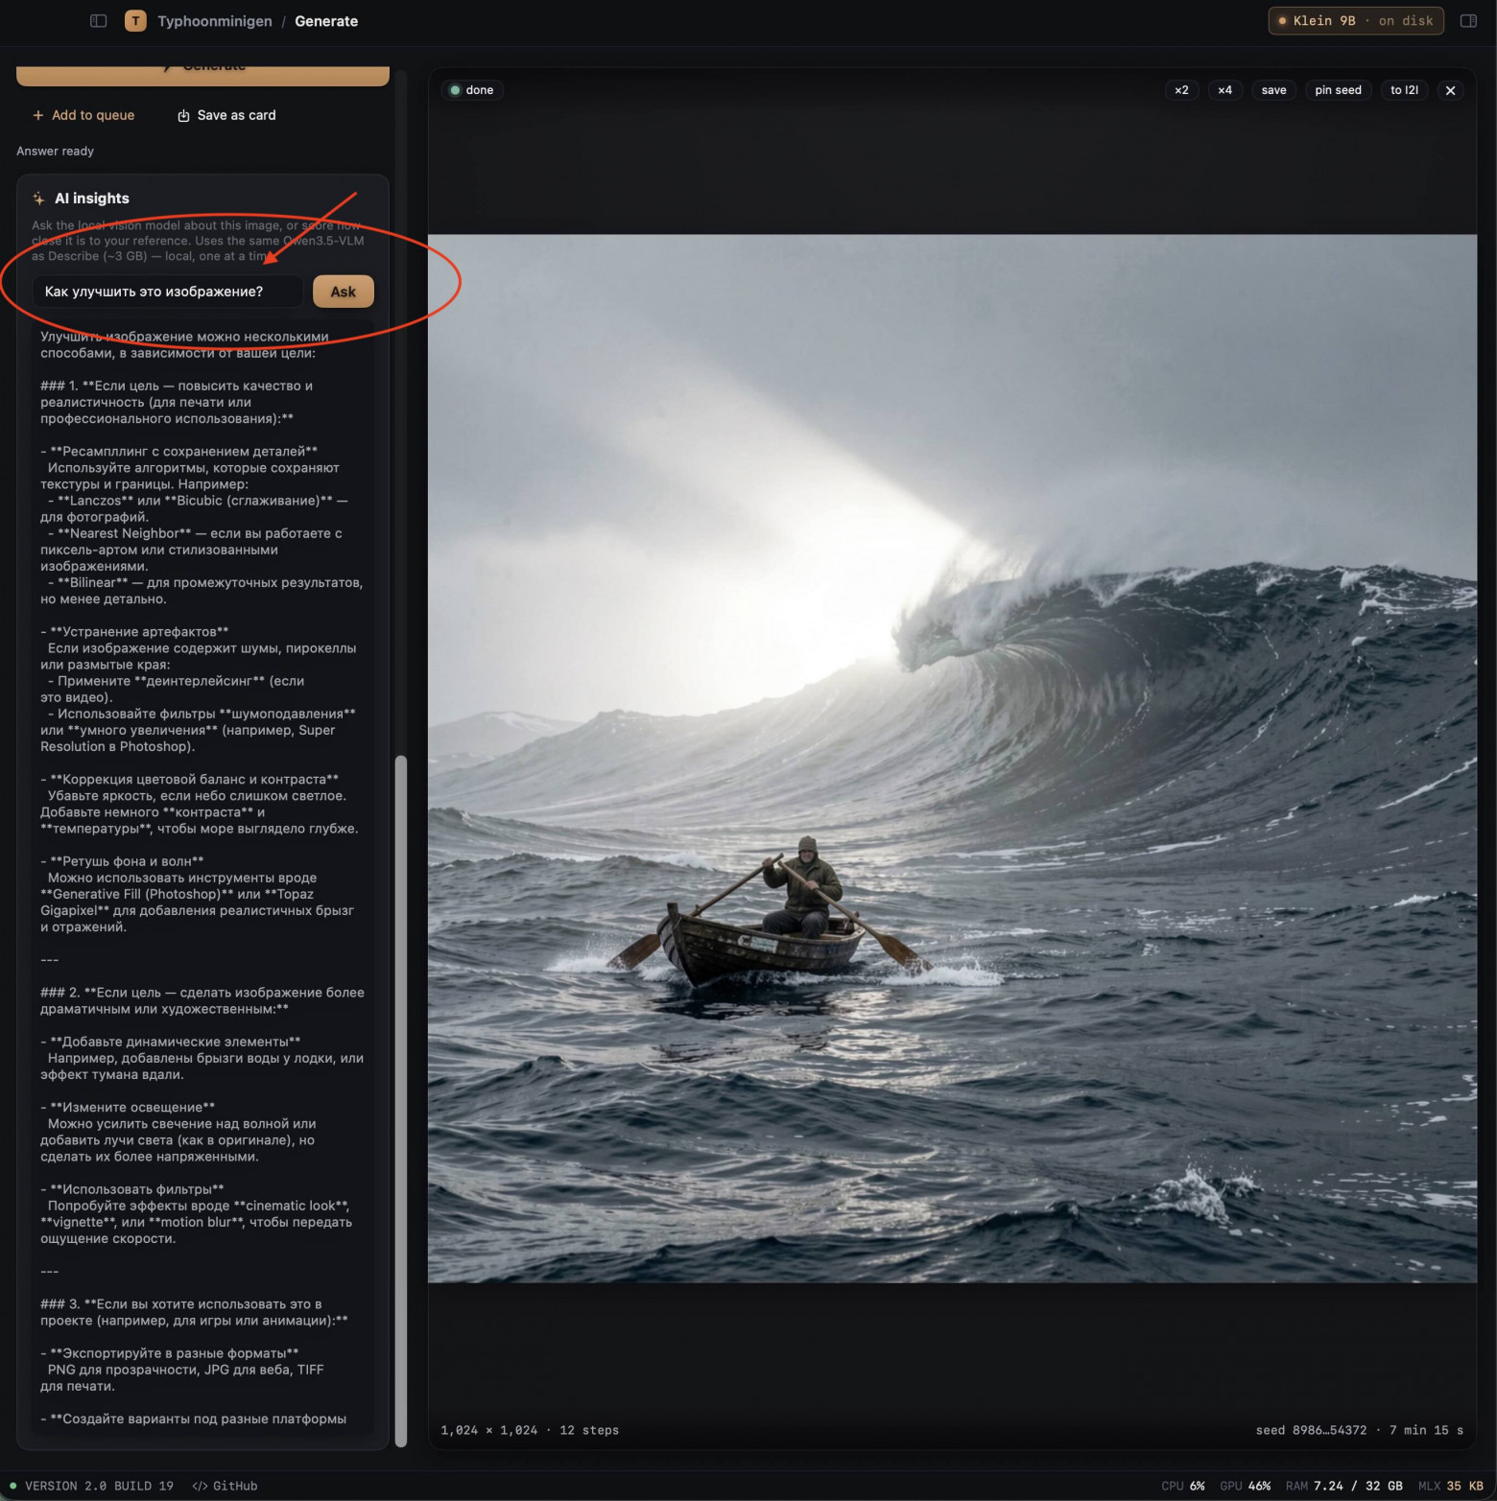The image size is (1497, 1501).
Task: Send image to I2I mode
Action: [x=1404, y=90]
